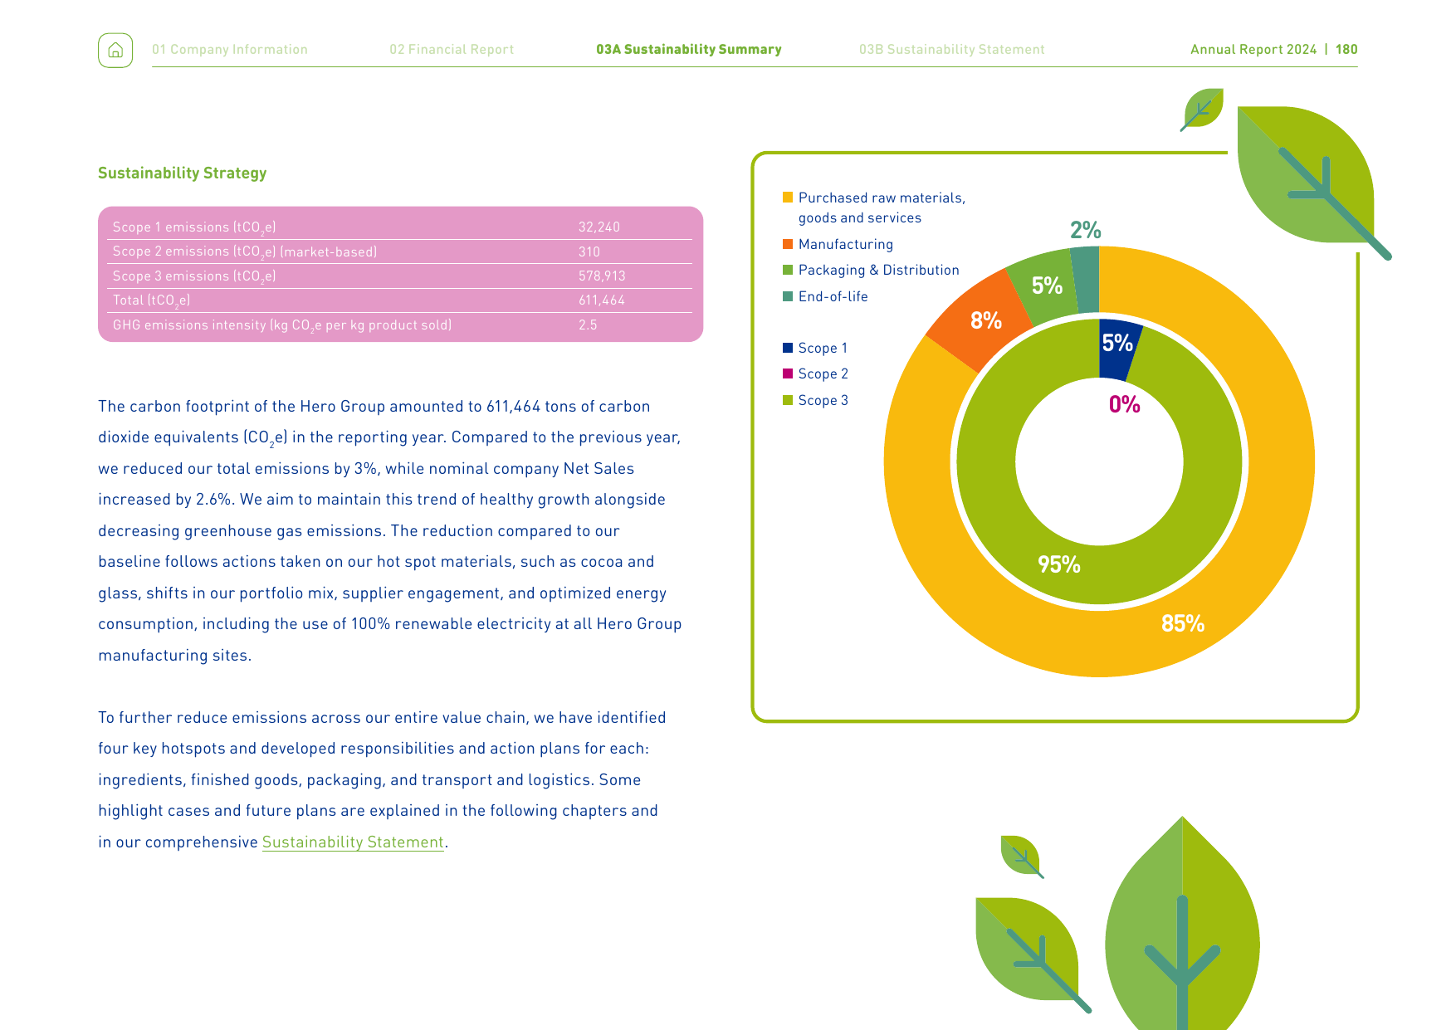Open the 01 Company Information section
This screenshot has height=1030, width=1456.
[x=230, y=50]
